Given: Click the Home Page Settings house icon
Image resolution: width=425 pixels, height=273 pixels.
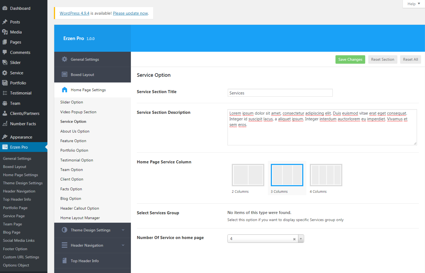Looking at the screenshot, I should [x=64, y=90].
